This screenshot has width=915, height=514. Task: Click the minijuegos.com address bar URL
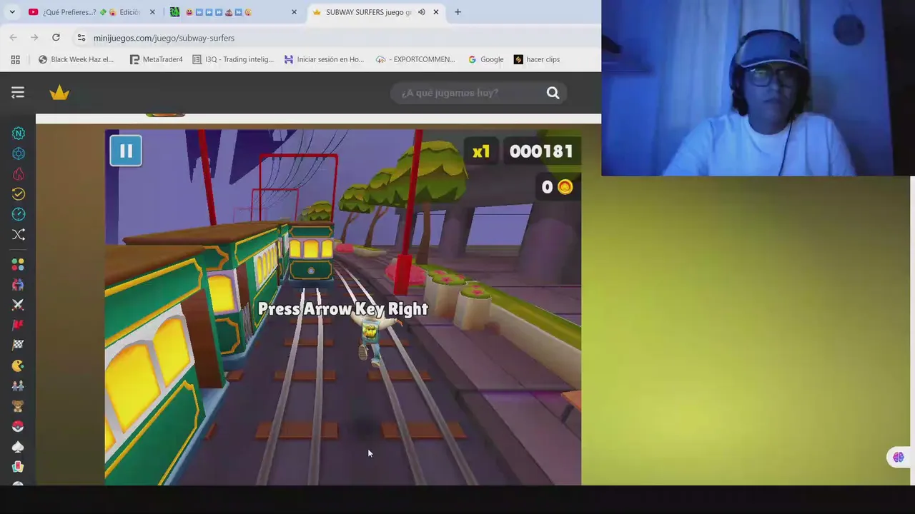(x=164, y=38)
